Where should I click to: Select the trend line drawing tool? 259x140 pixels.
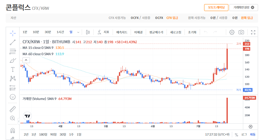(13, 42)
